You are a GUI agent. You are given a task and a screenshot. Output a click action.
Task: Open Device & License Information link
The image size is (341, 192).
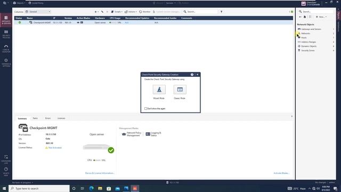coord(100,173)
